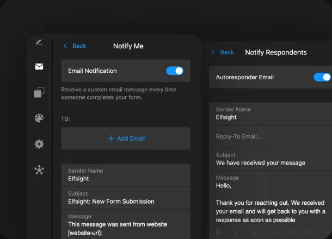This screenshot has width=332, height=239.
Task: Open the email envelope sidebar tab
Action: click(x=39, y=67)
